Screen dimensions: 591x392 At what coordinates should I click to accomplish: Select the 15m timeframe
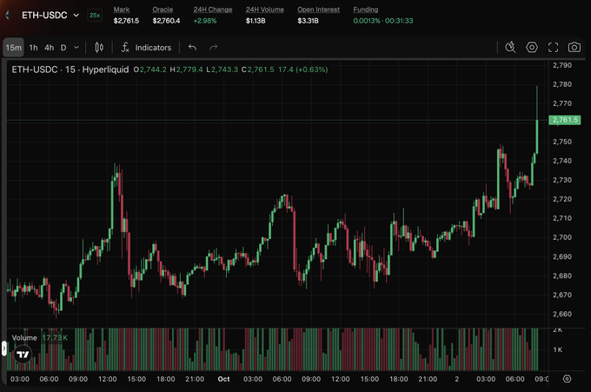14,48
